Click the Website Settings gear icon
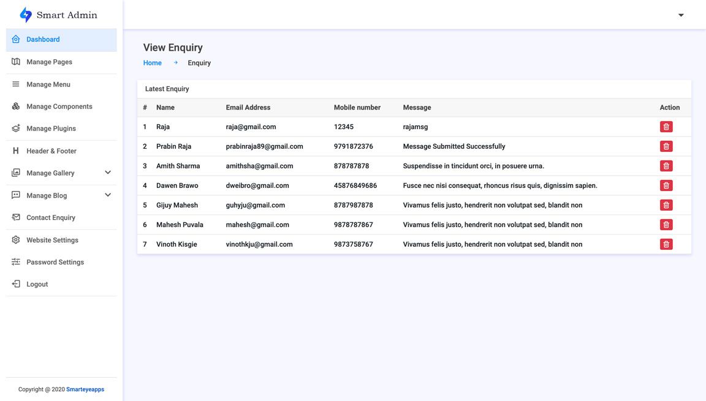 pyautogui.click(x=16, y=240)
